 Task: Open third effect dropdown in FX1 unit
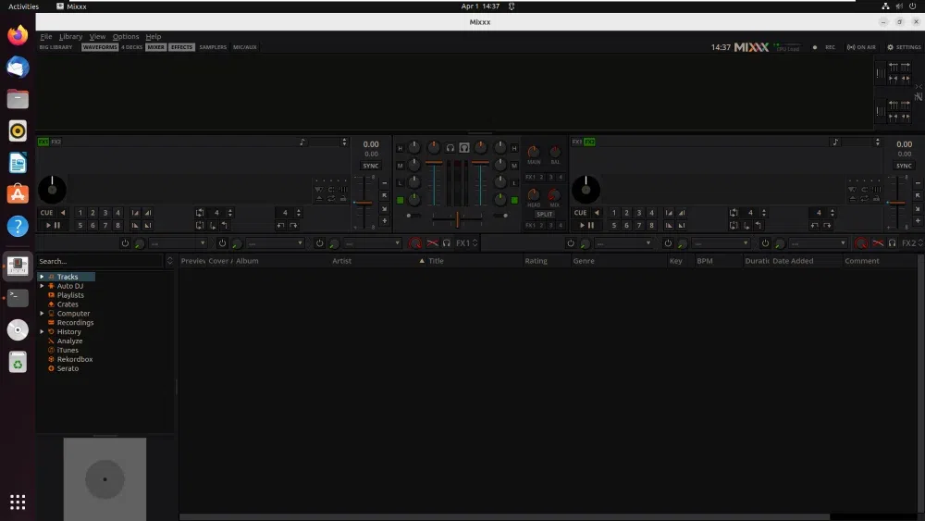coord(372,243)
